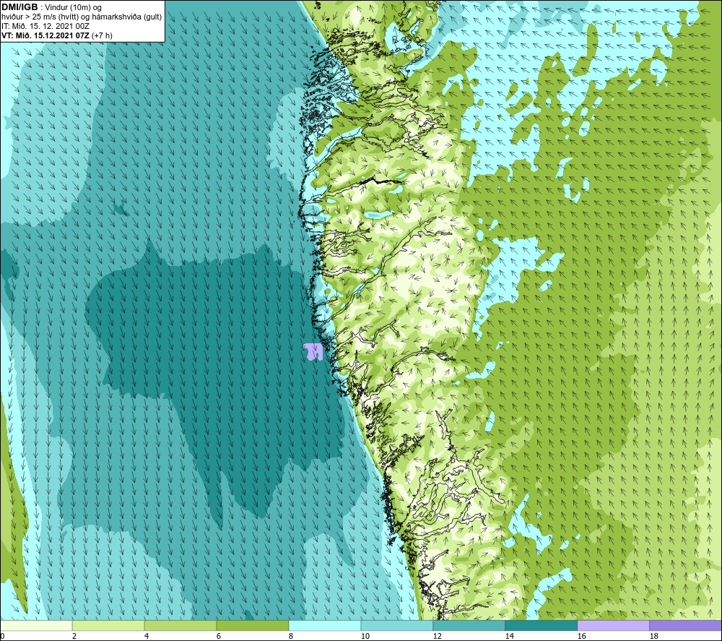Click the legend label '18'
The image size is (722, 641).
[653, 636]
